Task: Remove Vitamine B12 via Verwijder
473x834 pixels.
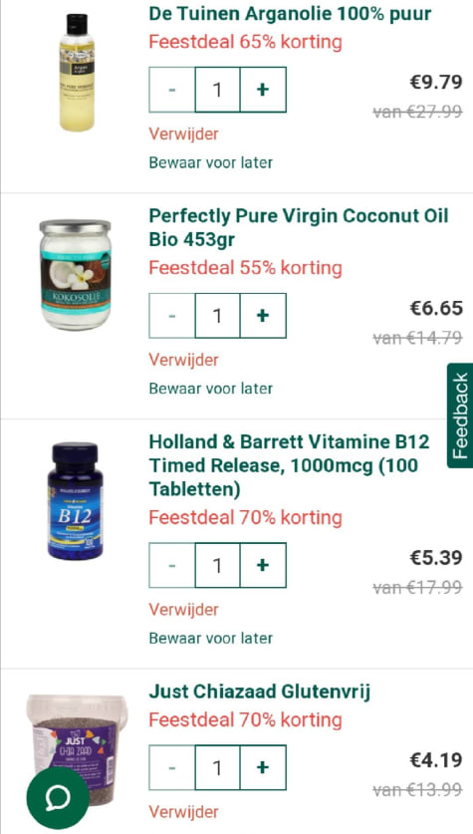Action: point(183,610)
